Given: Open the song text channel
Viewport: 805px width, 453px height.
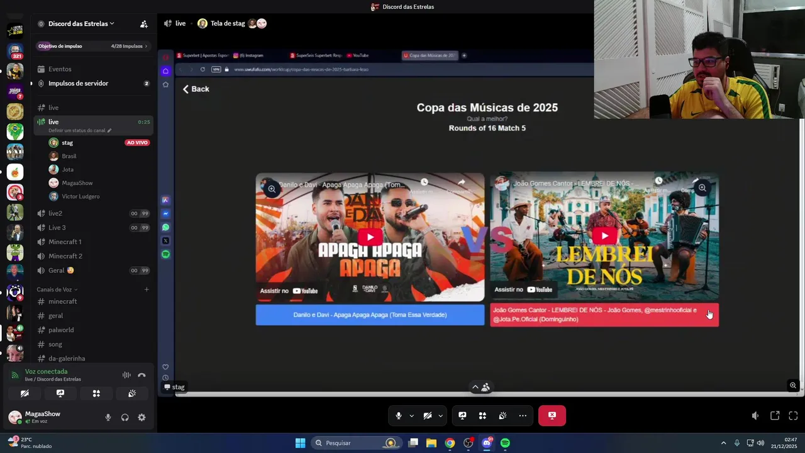Looking at the screenshot, I should tap(92, 344).
